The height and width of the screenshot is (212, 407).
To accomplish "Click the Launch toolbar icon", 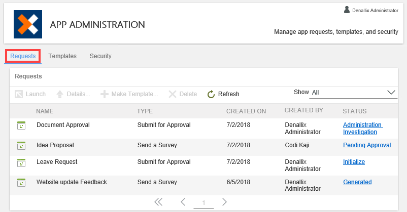I will (x=19, y=94).
